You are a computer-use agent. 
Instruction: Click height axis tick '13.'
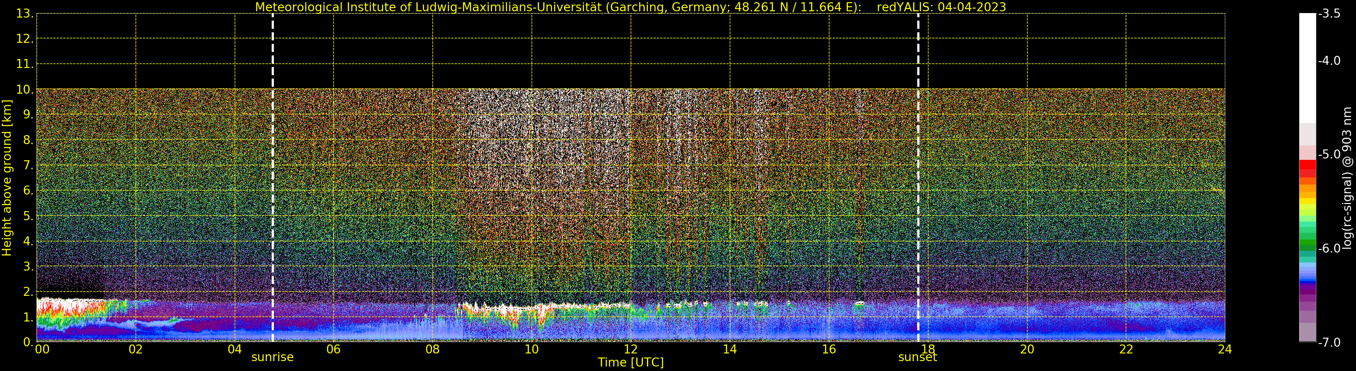click(x=25, y=14)
